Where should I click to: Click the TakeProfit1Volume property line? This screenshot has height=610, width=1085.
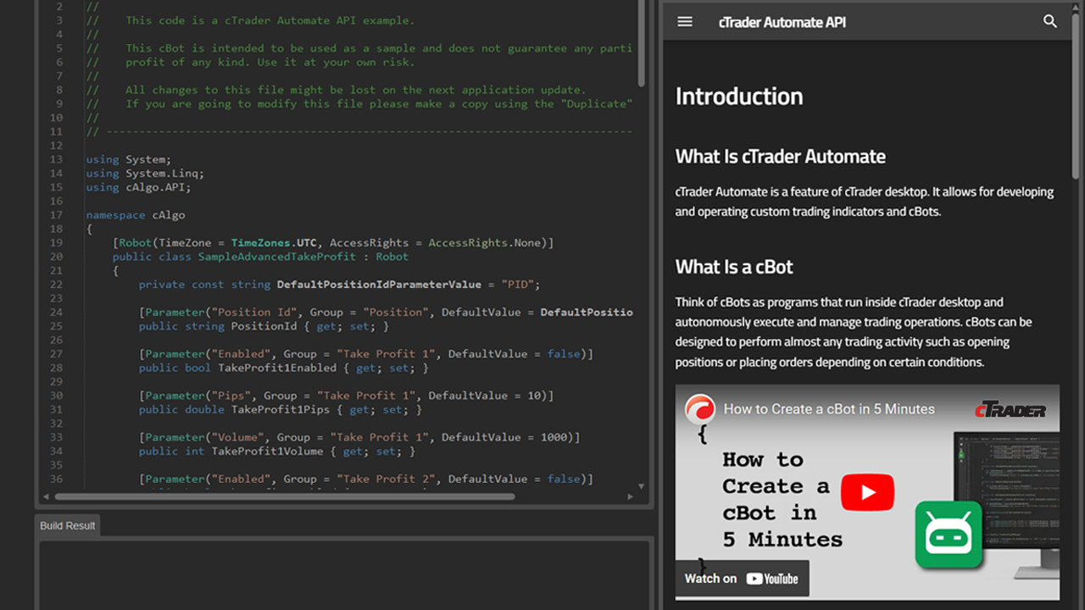tap(277, 451)
